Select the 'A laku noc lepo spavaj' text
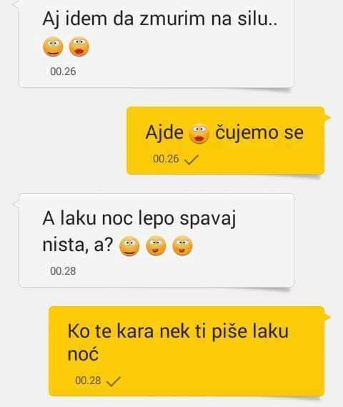The image size is (343, 407). point(139,219)
